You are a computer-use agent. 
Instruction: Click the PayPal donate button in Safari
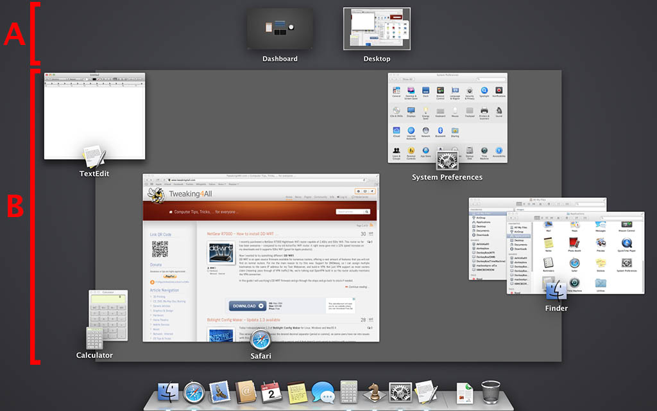click(169, 276)
